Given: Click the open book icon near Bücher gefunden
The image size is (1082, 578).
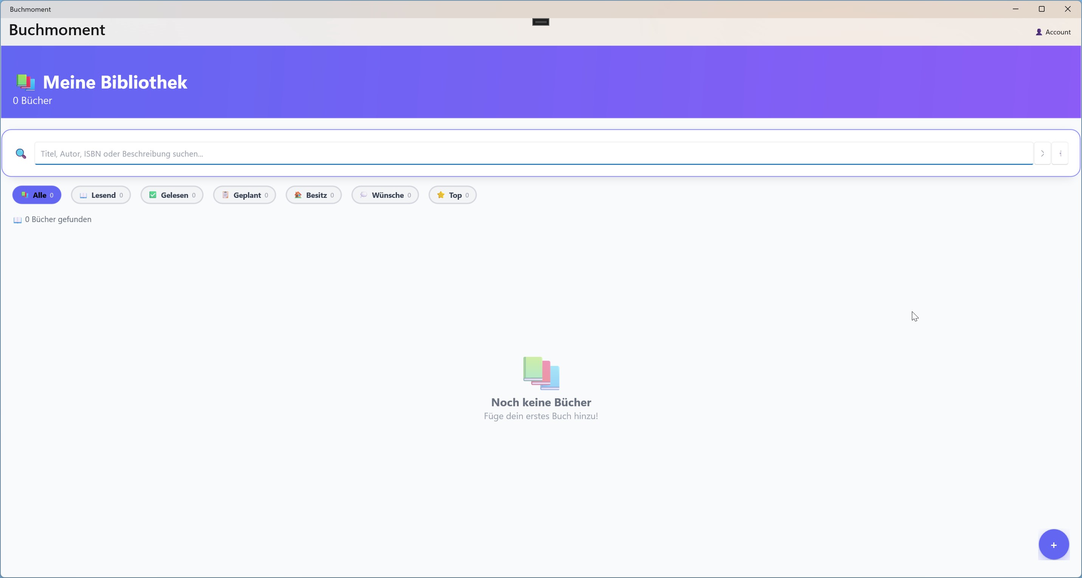Looking at the screenshot, I should point(18,220).
